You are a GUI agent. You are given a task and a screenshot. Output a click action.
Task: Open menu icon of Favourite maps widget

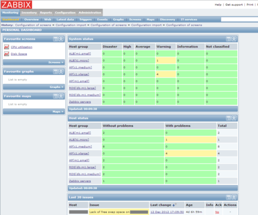tap(56, 96)
